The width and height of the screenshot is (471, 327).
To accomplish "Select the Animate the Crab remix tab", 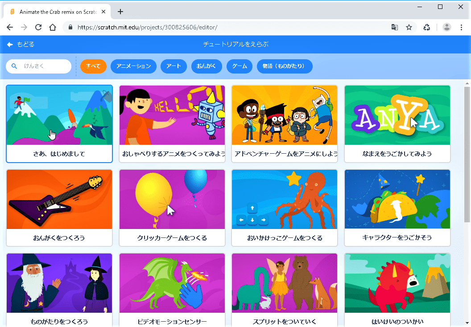I will [57, 12].
